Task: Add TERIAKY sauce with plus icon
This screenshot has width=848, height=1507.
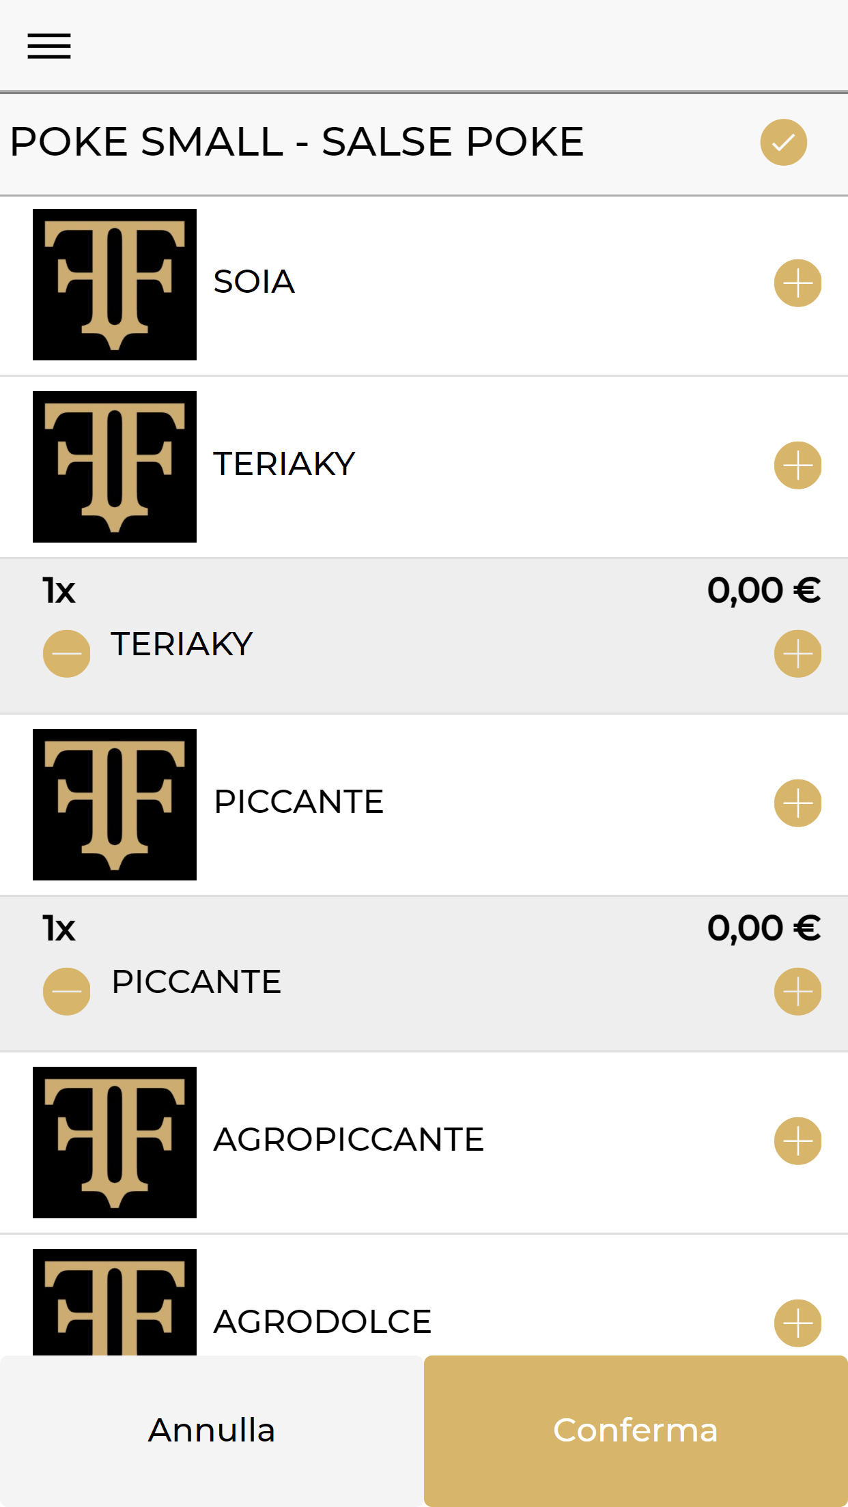Action: [797, 465]
